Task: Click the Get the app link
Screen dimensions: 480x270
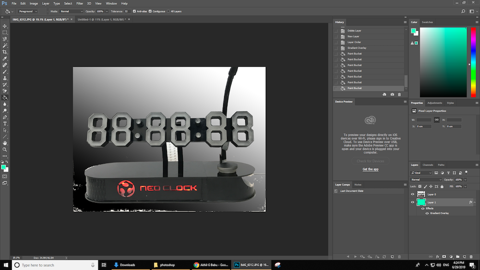Action: coord(371,169)
